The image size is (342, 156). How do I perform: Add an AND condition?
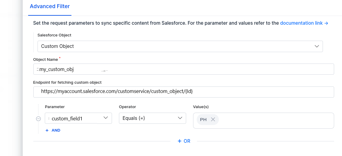tap(53, 130)
